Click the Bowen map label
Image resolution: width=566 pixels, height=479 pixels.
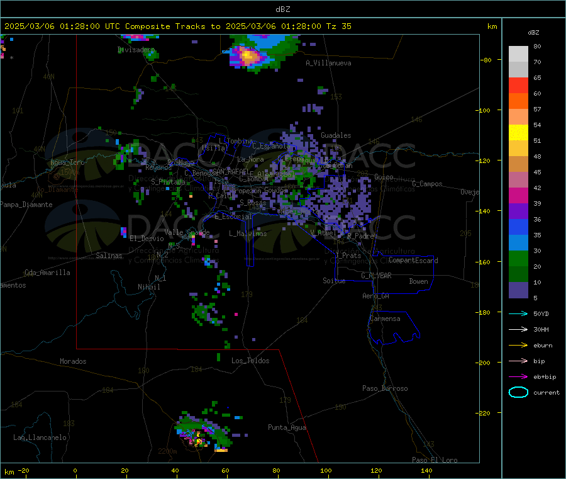[419, 281]
